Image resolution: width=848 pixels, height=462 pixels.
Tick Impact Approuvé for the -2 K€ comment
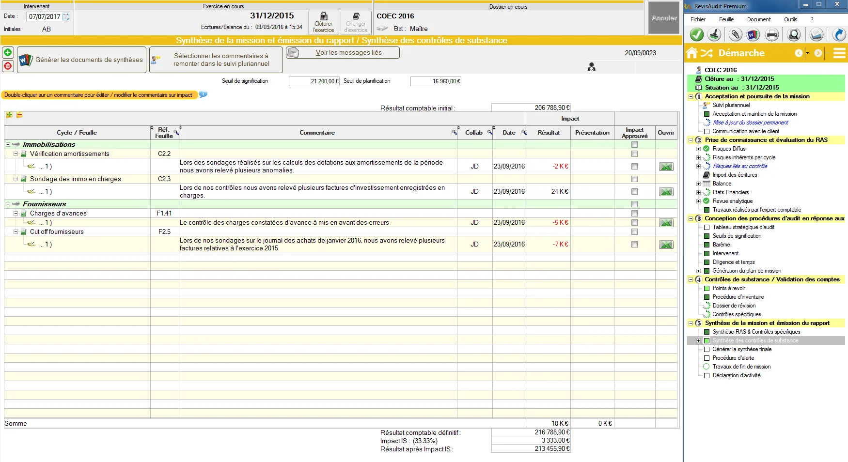pyautogui.click(x=634, y=167)
